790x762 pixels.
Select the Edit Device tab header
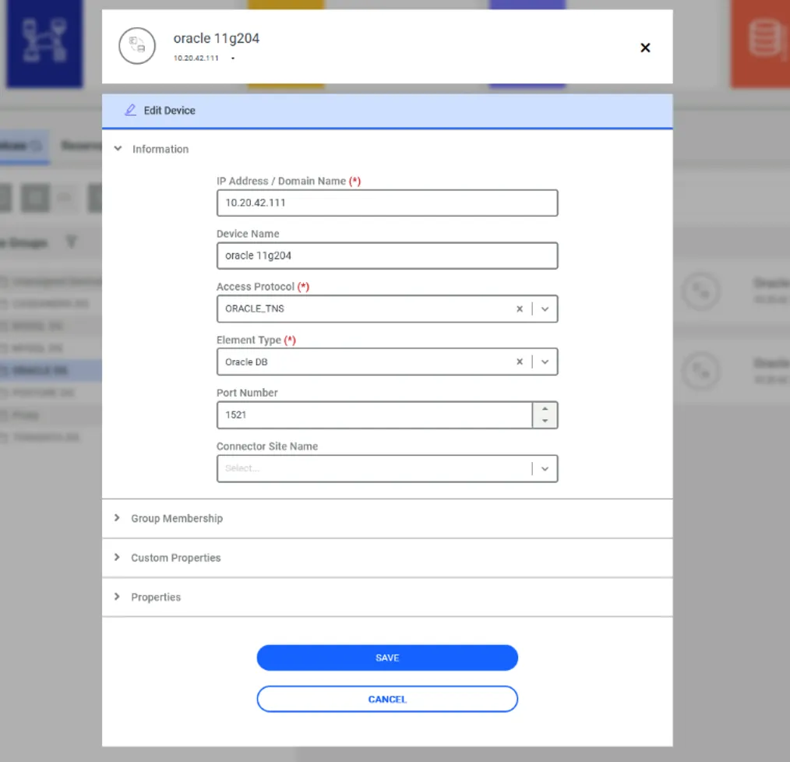[387, 111]
